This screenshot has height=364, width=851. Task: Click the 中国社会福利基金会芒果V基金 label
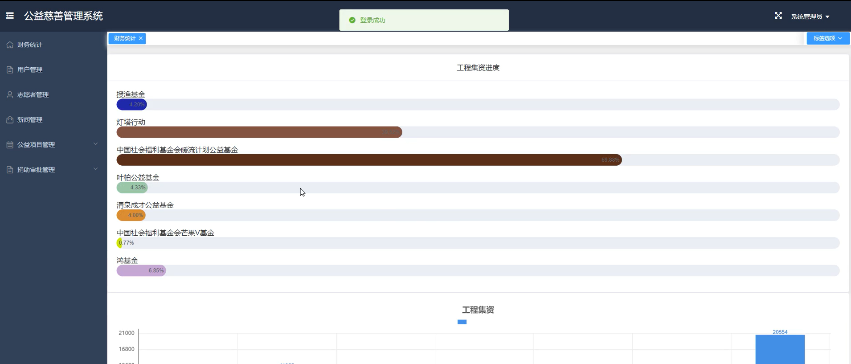click(165, 233)
